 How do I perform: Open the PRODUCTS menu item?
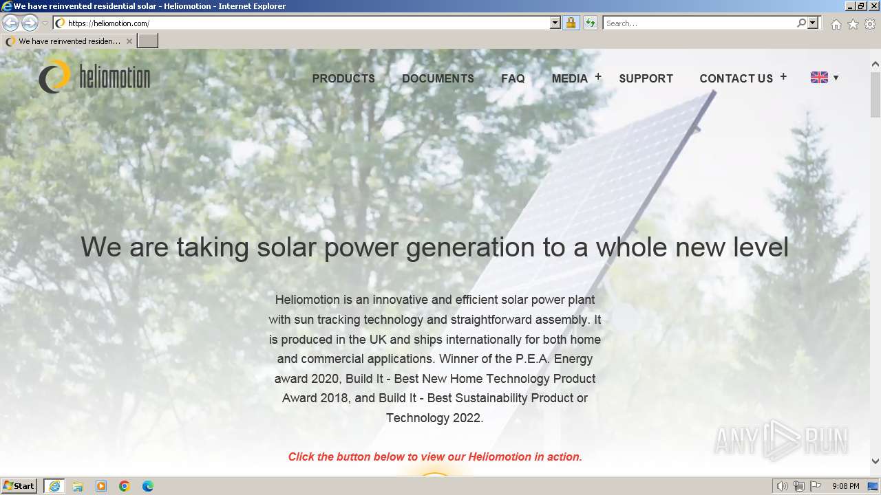click(343, 78)
